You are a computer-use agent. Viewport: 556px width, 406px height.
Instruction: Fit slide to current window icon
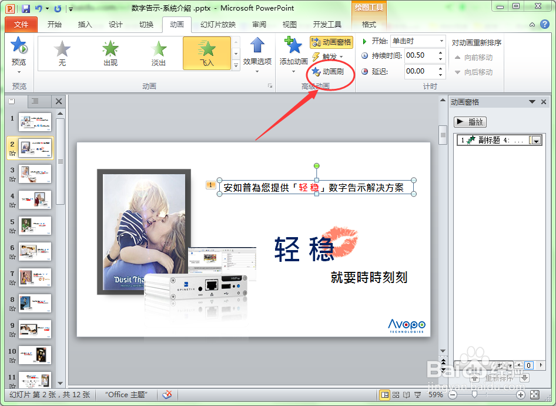534,395
